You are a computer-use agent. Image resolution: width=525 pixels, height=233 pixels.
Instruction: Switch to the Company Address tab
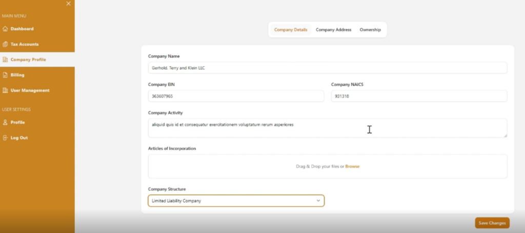click(333, 30)
